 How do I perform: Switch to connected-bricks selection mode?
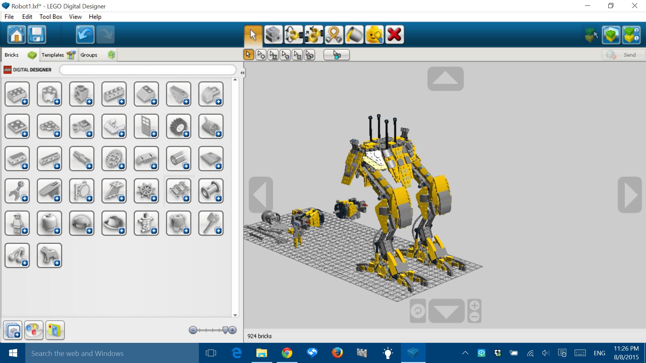point(261,54)
